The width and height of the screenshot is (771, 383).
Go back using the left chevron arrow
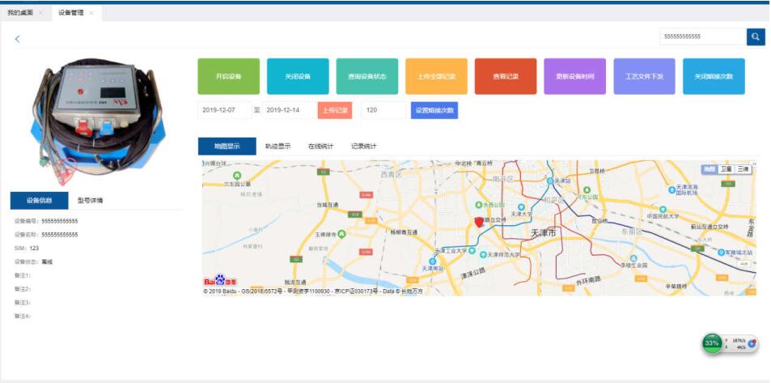18,39
